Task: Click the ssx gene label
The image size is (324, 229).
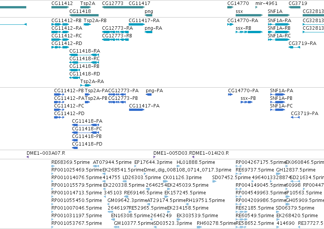Action: 239,11
